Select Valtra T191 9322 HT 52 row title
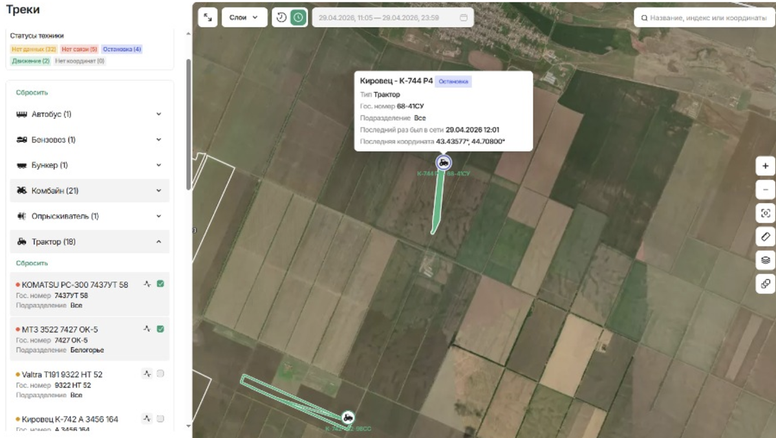This screenshot has height=438, width=776. [x=62, y=375]
